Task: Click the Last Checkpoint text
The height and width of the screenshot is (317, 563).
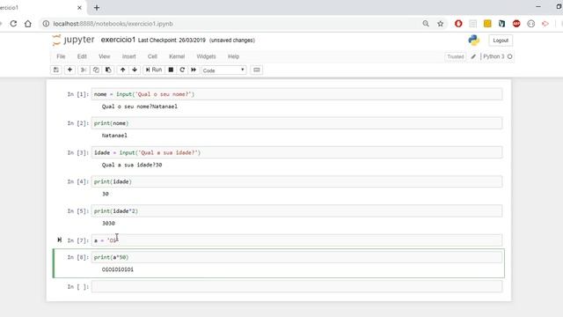Action: (x=172, y=41)
